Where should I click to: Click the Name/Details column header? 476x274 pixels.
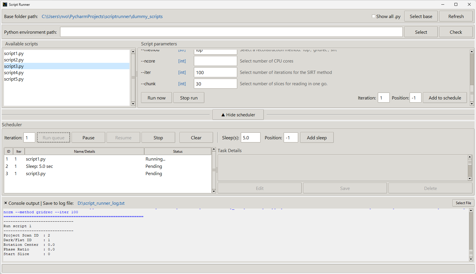click(x=84, y=152)
